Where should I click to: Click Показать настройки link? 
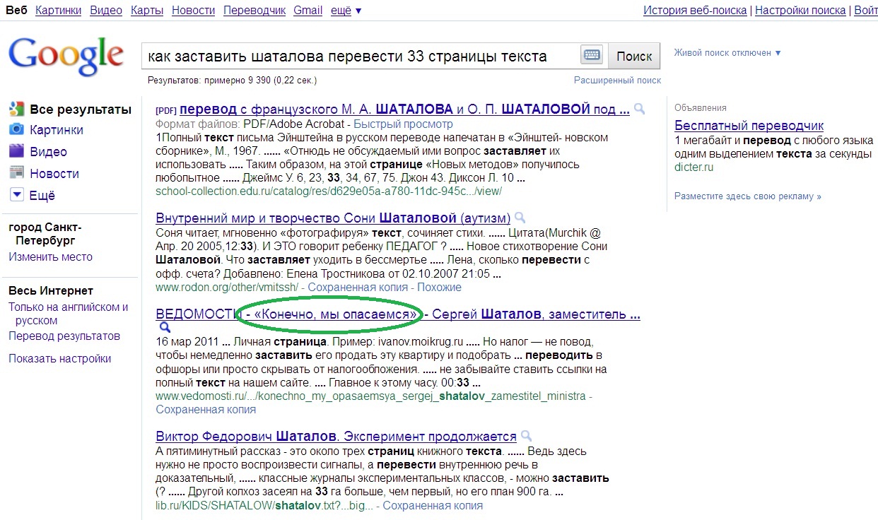[59, 359]
